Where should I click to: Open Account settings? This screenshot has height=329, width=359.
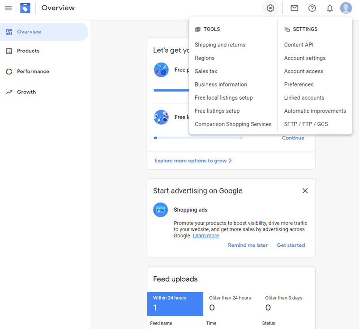click(x=305, y=58)
